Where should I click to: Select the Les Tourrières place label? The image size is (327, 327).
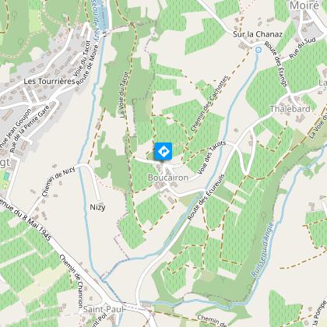point(49,81)
